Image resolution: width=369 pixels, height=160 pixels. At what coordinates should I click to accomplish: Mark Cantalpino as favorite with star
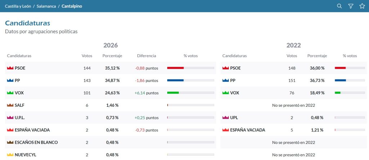click(x=362, y=6)
